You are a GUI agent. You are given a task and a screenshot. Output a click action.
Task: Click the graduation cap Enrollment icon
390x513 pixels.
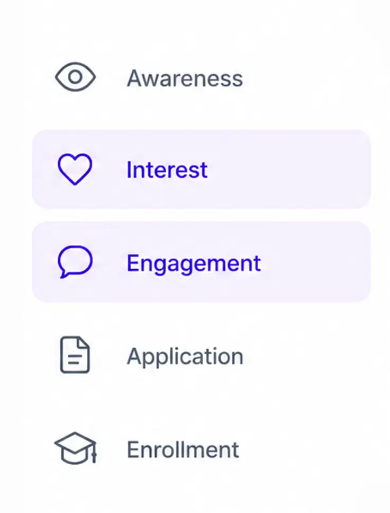[76, 448]
